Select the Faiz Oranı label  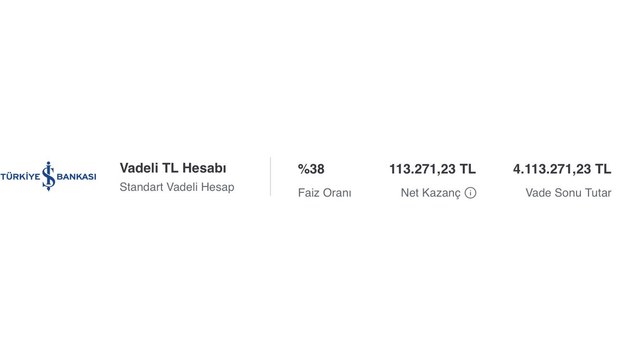[x=324, y=193]
